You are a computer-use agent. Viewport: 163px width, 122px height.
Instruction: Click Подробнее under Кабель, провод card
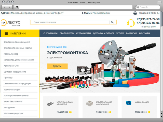[141, 112]
